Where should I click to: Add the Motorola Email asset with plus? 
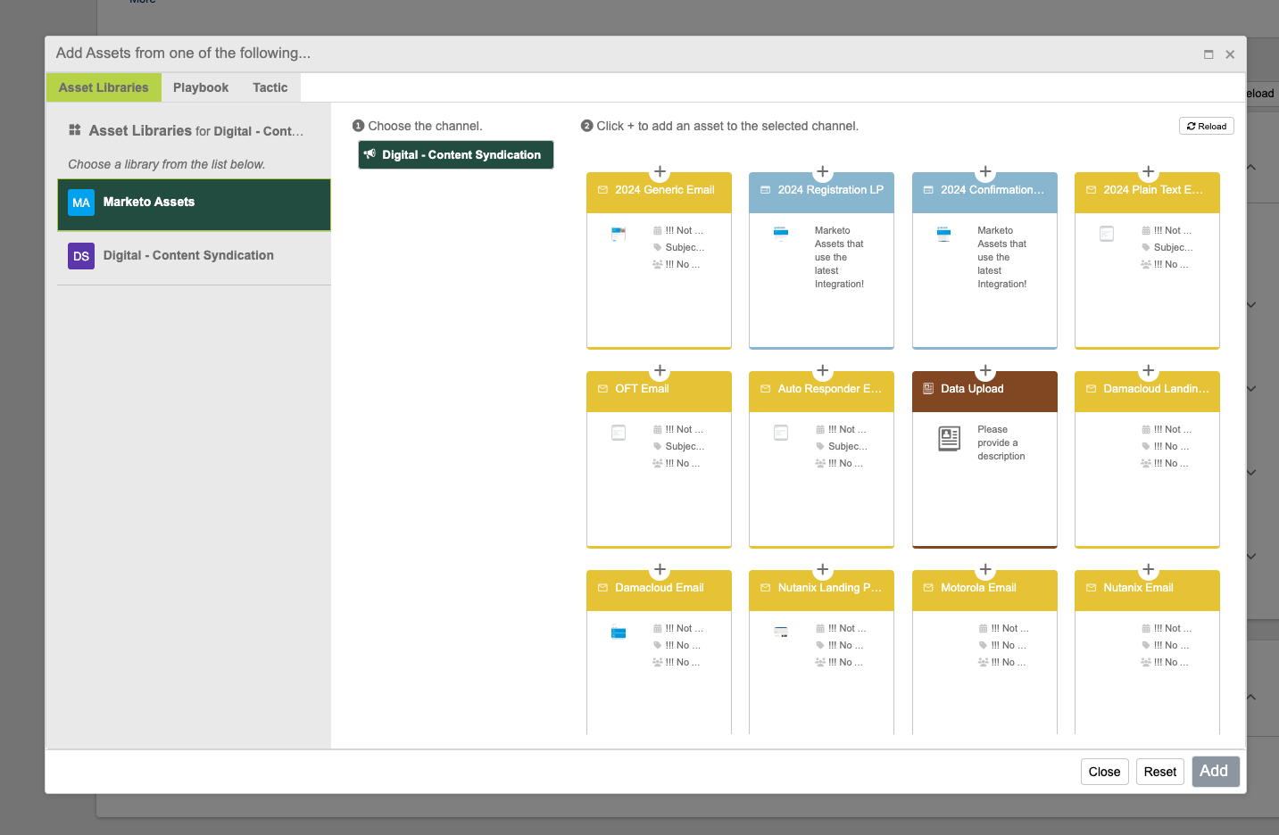click(x=985, y=569)
